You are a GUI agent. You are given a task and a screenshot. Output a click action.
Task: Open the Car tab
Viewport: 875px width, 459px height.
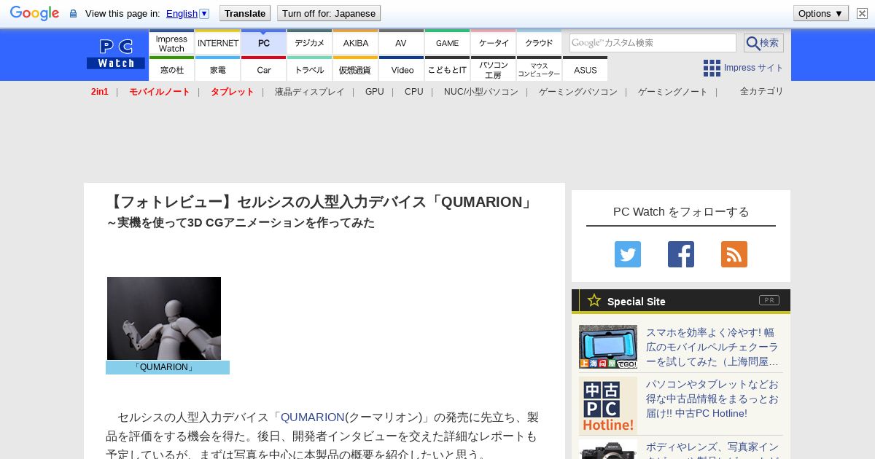264,69
